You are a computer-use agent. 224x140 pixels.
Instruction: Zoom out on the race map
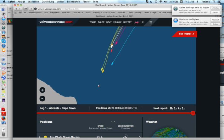[42, 98]
